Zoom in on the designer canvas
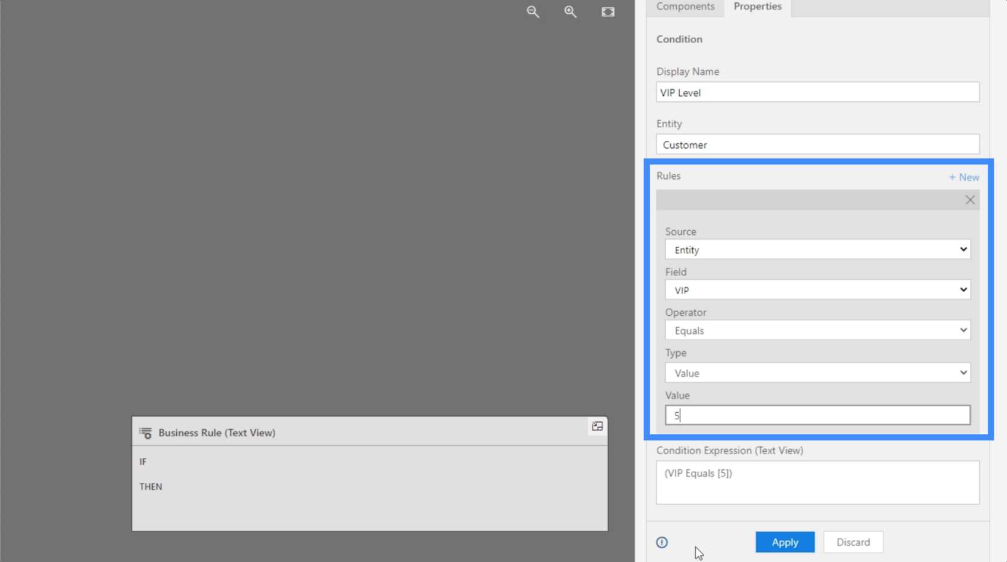This screenshot has width=1007, height=562. (x=570, y=11)
